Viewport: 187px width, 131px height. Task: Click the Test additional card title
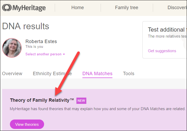(167, 29)
